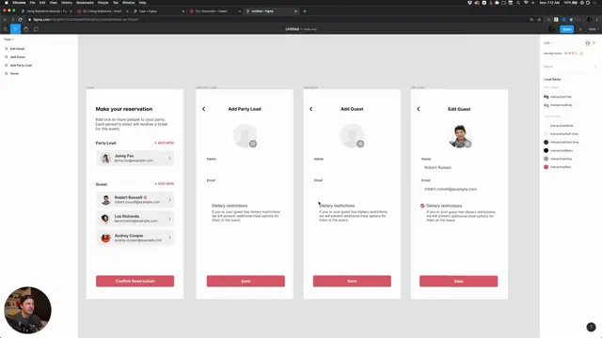Reload the page in Chrome
The height and width of the screenshot is (338, 602).
(21, 20)
